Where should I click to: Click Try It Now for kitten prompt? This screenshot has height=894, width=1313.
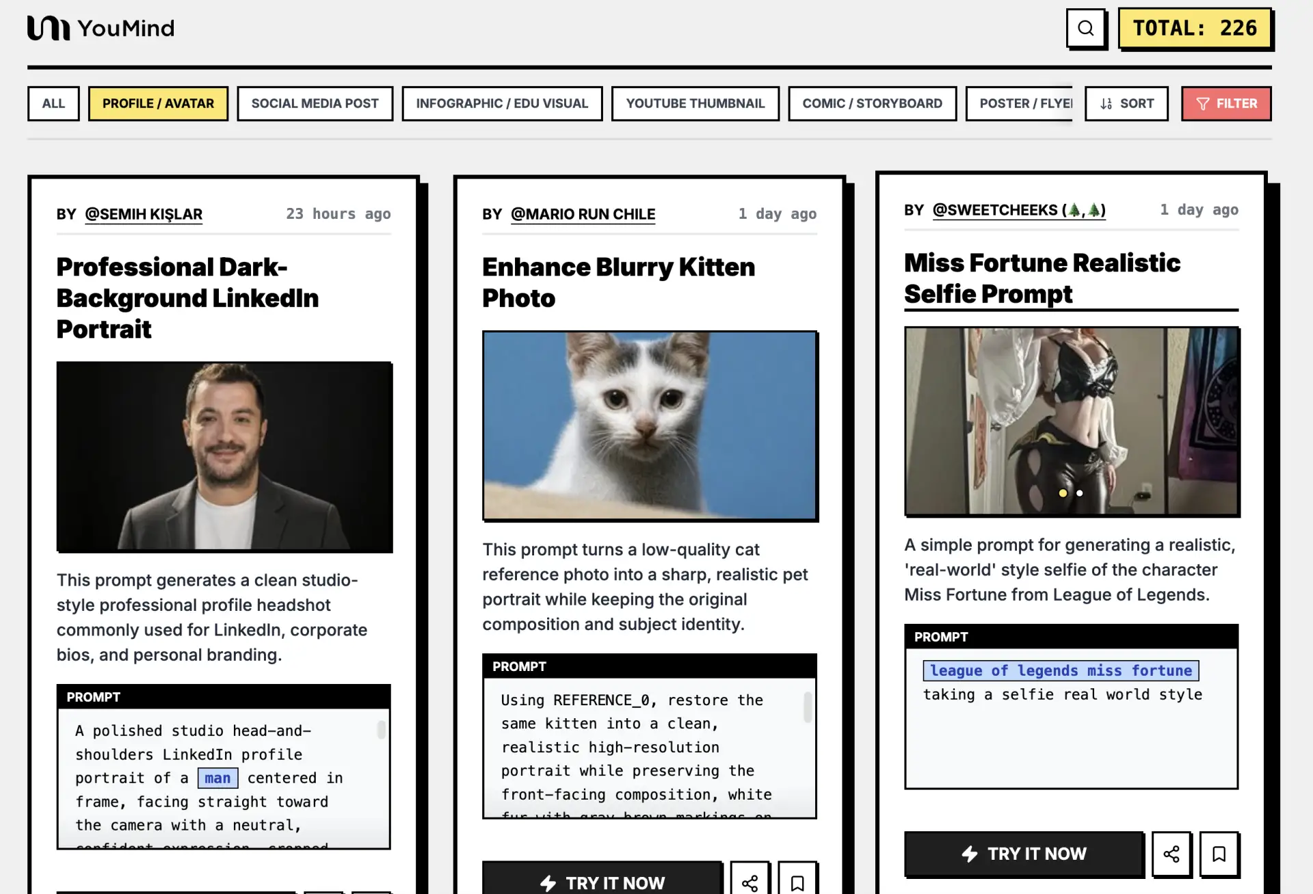click(x=602, y=881)
